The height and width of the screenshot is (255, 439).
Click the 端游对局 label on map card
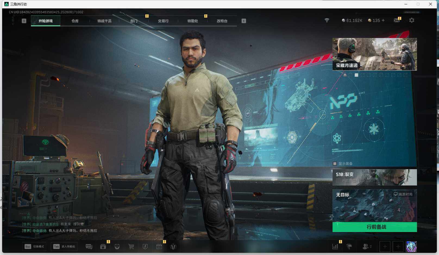[x=403, y=194]
